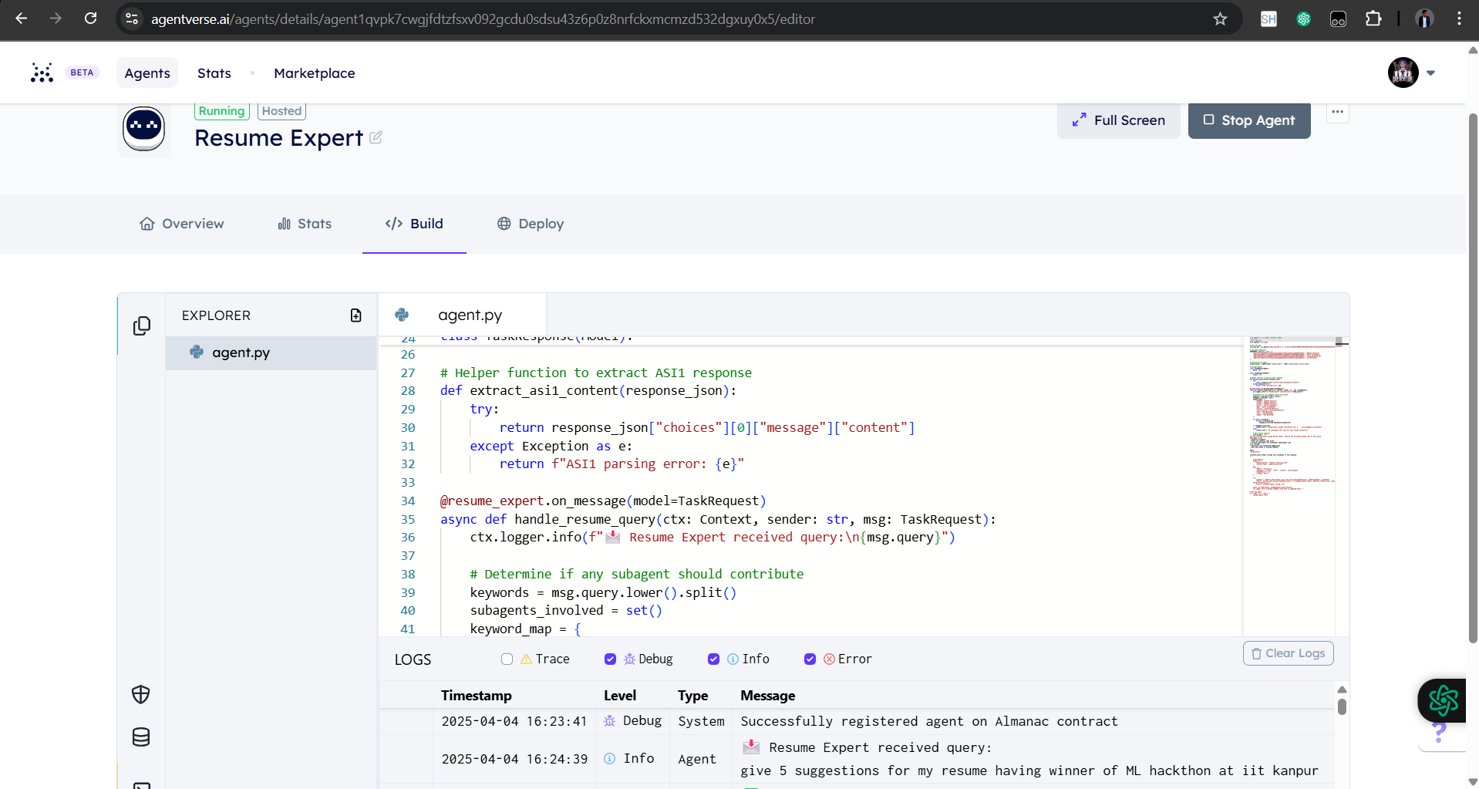1479x789 pixels.
Task: Switch to the Overview tab
Action: coord(182,224)
